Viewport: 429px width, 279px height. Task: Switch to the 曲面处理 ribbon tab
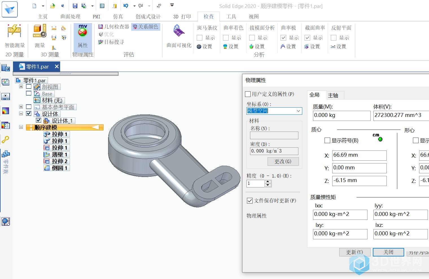tap(70, 17)
